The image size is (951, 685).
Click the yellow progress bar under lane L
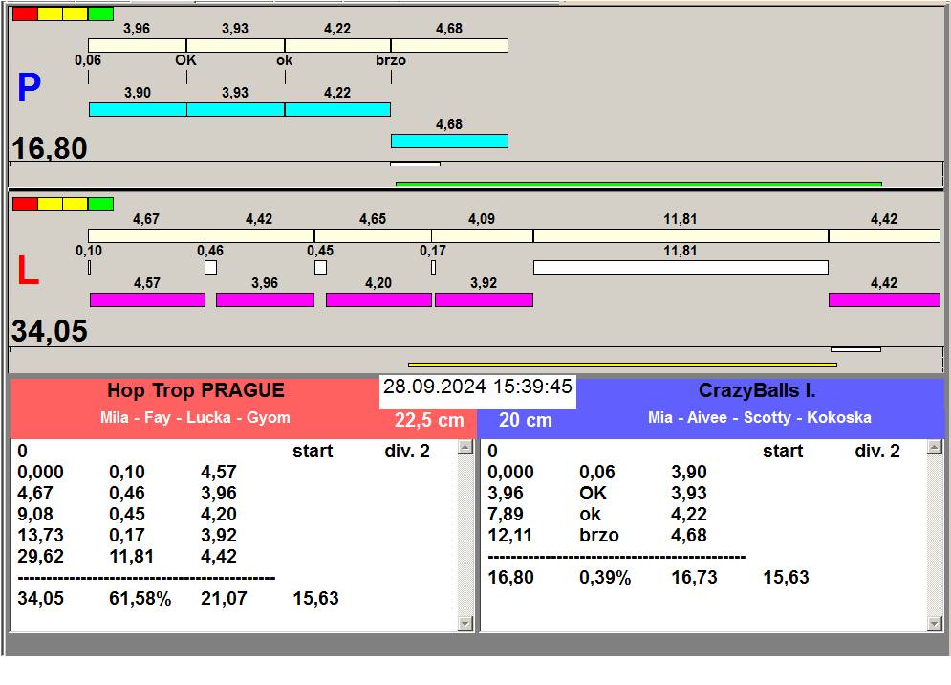tap(622, 365)
